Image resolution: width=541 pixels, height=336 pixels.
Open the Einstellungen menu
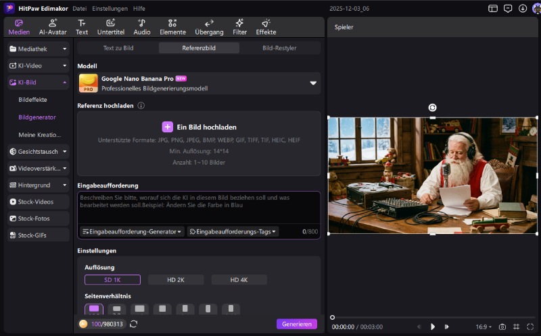click(109, 9)
